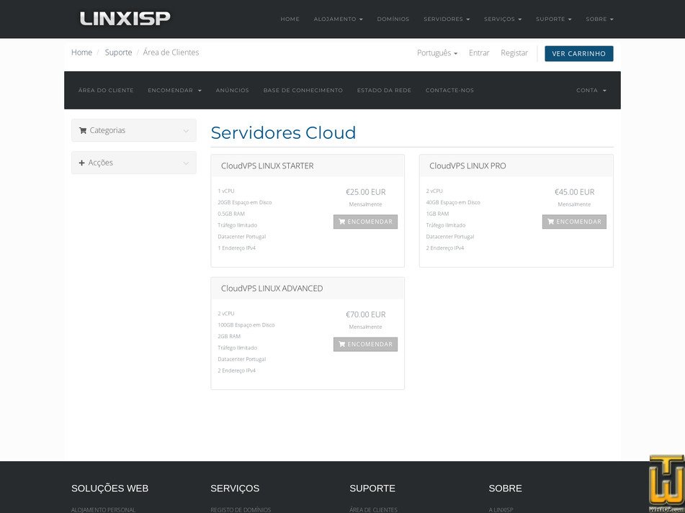Click the footer Serviços heading
Viewport: 685px width, 513px height.
pyautogui.click(x=235, y=489)
